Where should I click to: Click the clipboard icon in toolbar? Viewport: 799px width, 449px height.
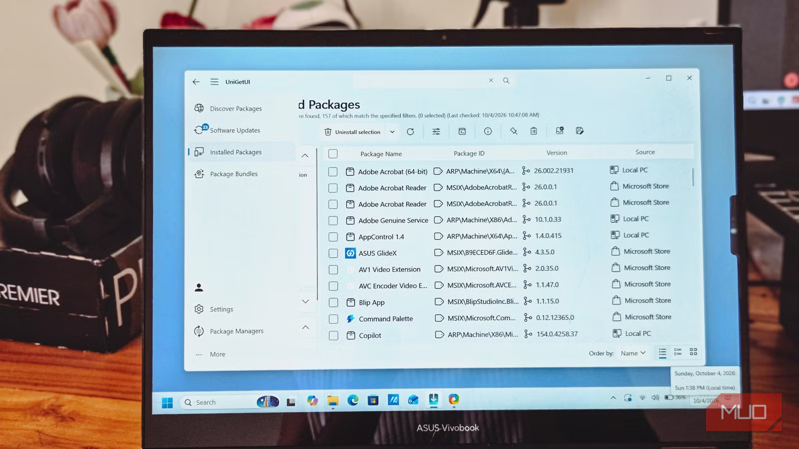click(x=534, y=131)
